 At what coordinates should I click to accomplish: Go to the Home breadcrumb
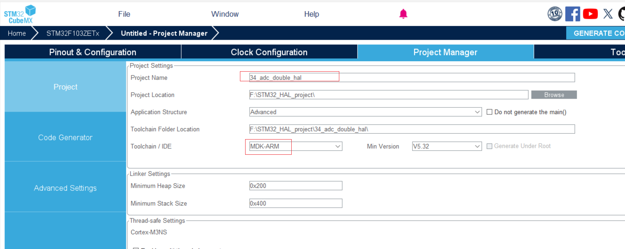click(17, 33)
